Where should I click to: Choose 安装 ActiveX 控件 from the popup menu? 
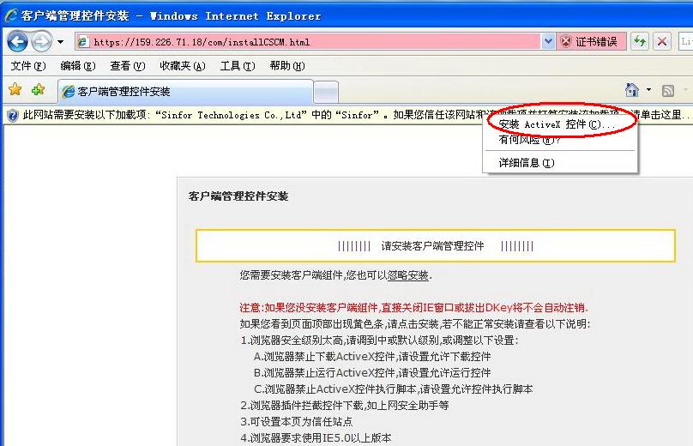[557, 124]
